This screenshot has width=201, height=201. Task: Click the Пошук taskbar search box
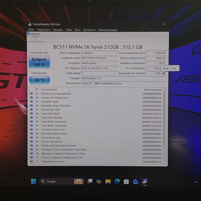[x=61, y=181]
